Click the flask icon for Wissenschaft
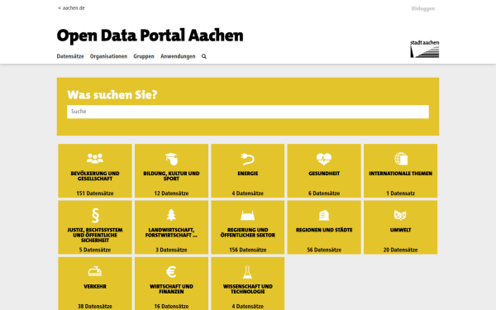The height and width of the screenshot is (310, 496). coord(248,272)
